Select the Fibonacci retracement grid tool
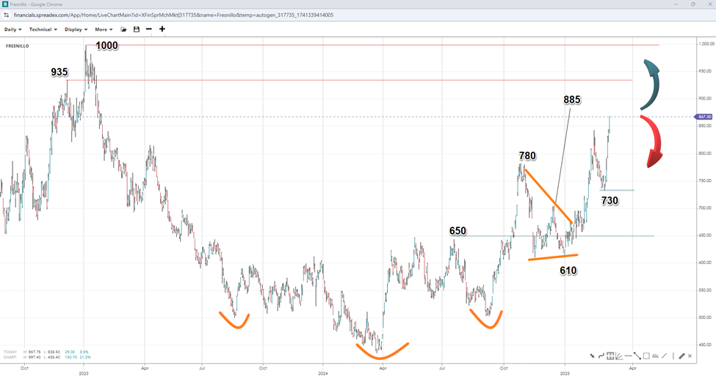The width and height of the screenshot is (716, 382). pos(610,356)
